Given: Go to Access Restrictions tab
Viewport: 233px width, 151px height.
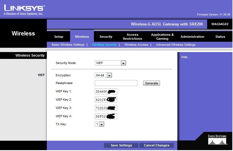Looking at the screenshot, I should tap(132, 37).
